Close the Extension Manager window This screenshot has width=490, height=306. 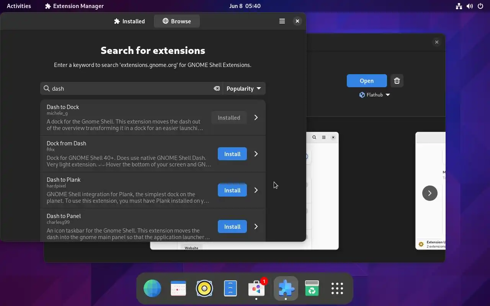point(297,21)
